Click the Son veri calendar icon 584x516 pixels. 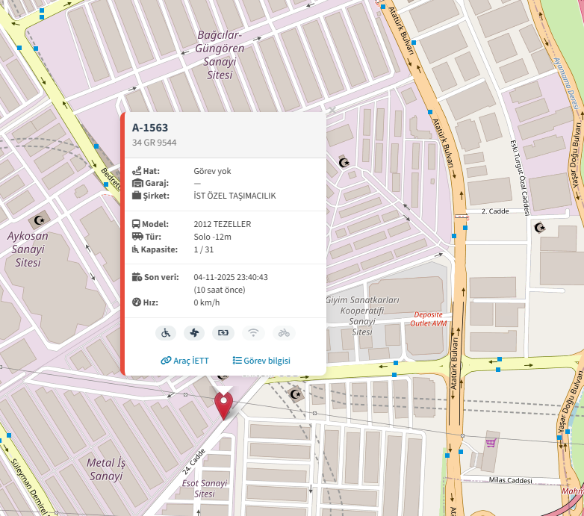click(137, 277)
